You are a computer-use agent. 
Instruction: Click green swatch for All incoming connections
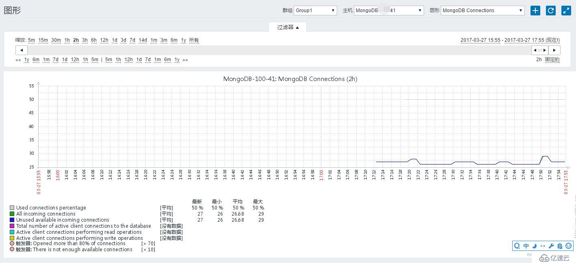coord(12,214)
